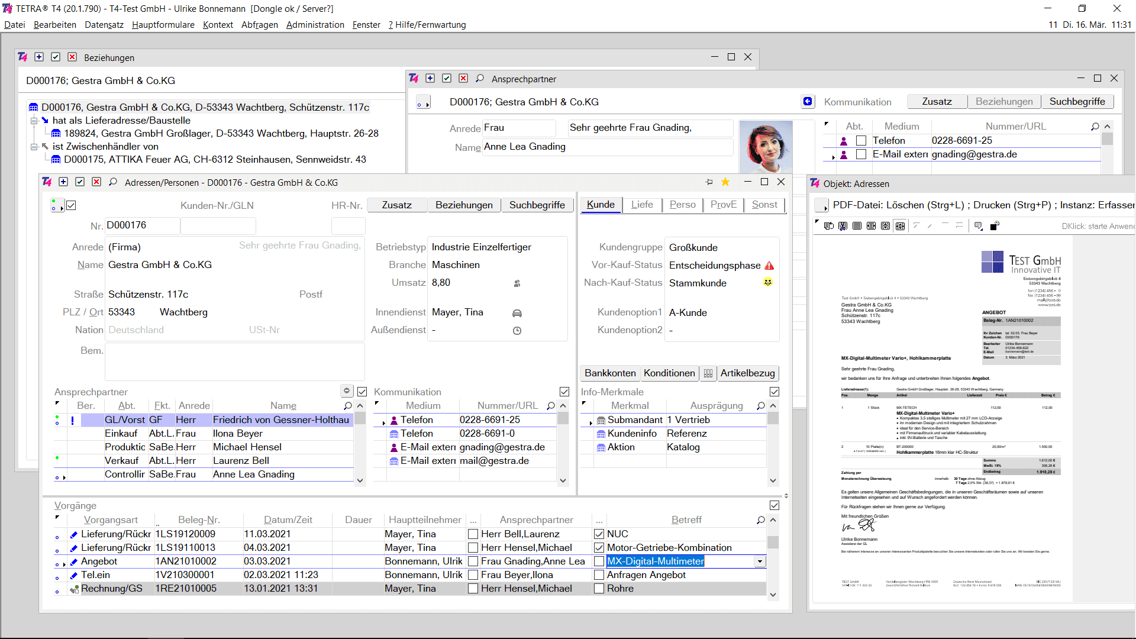Click Anne Lea Gnading's portrait photo
This screenshot has width=1136, height=639.
pos(766,147)
